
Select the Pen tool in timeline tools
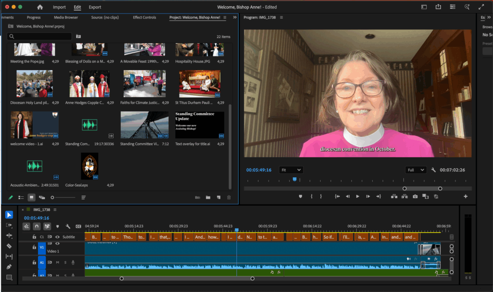coord(9,267)
